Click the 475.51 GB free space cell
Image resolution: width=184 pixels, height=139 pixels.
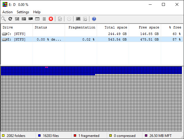(149, 39)
